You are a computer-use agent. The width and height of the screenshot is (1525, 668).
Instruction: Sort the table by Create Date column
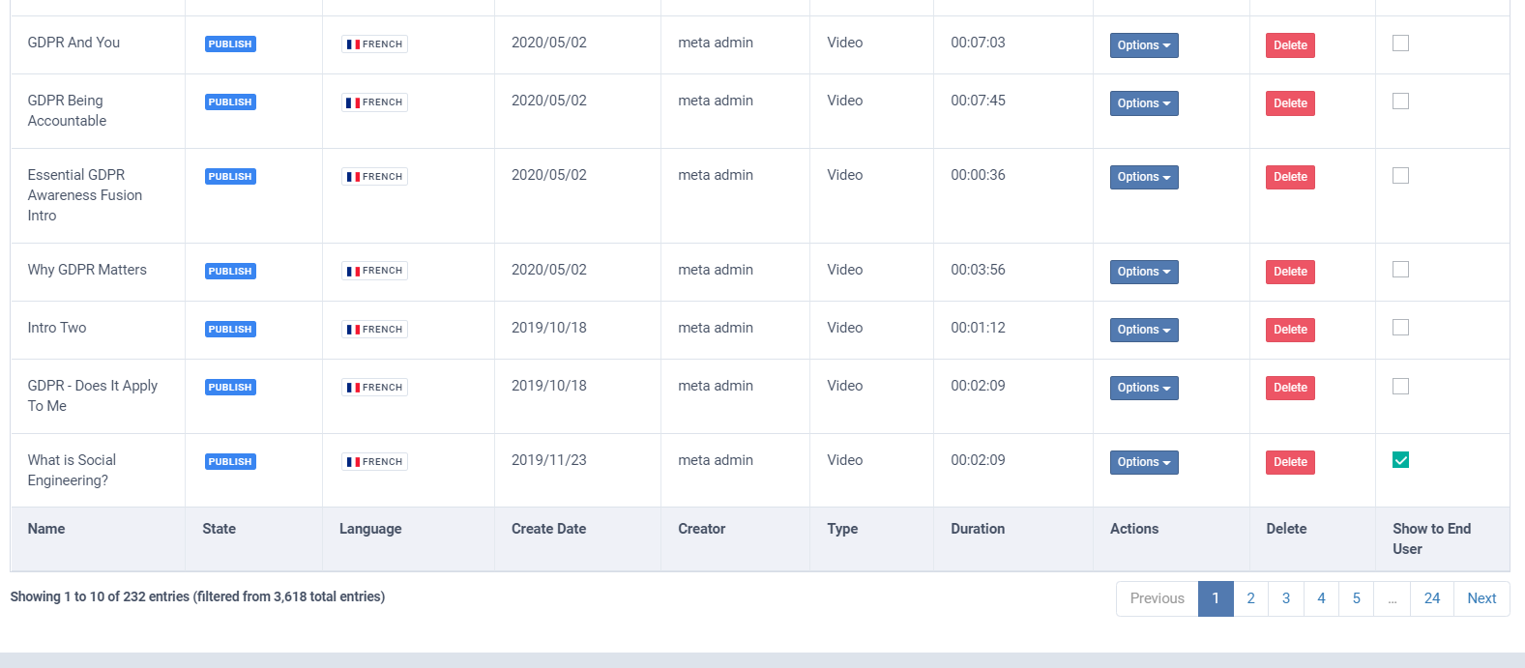(548, 529)
